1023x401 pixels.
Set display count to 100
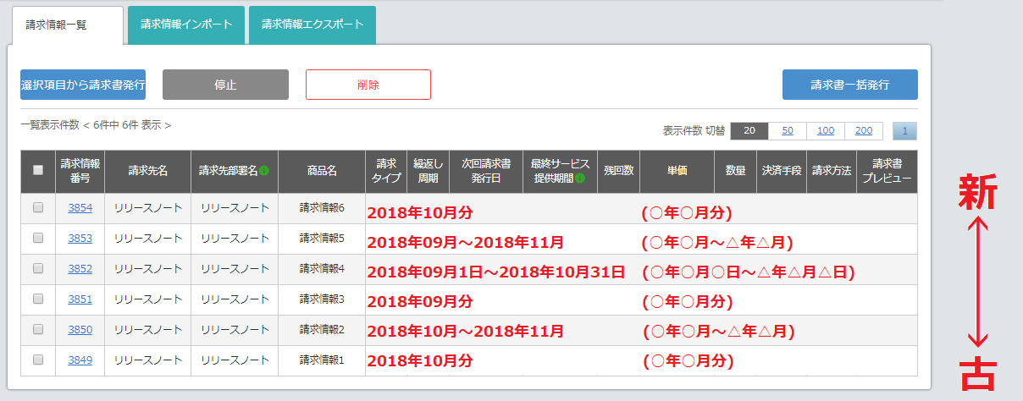click(x=826, y=131)
